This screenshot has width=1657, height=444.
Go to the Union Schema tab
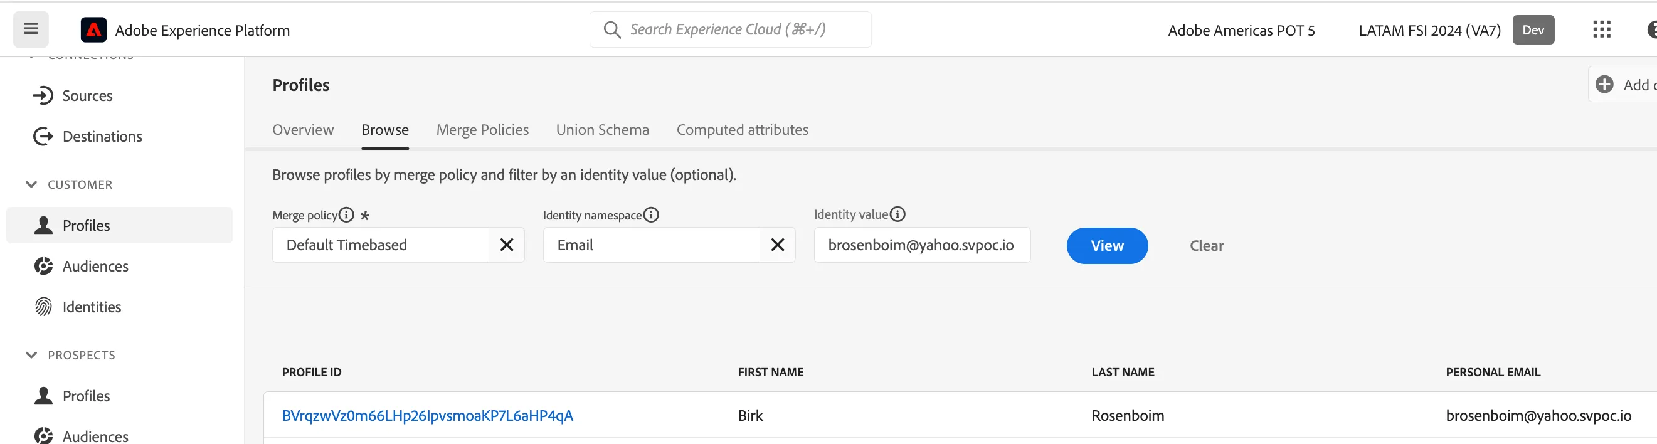603,130
